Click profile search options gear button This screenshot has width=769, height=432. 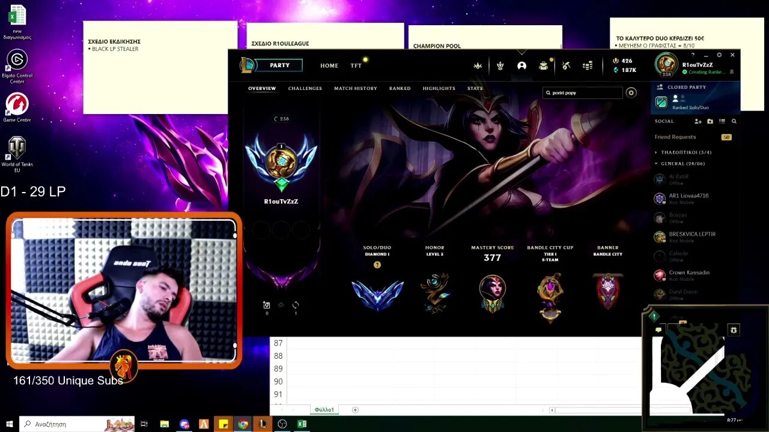[x=631, y=92]
